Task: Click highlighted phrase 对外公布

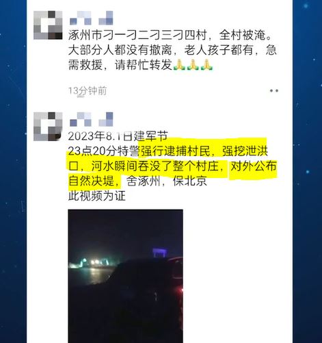Action: [254, 166]
